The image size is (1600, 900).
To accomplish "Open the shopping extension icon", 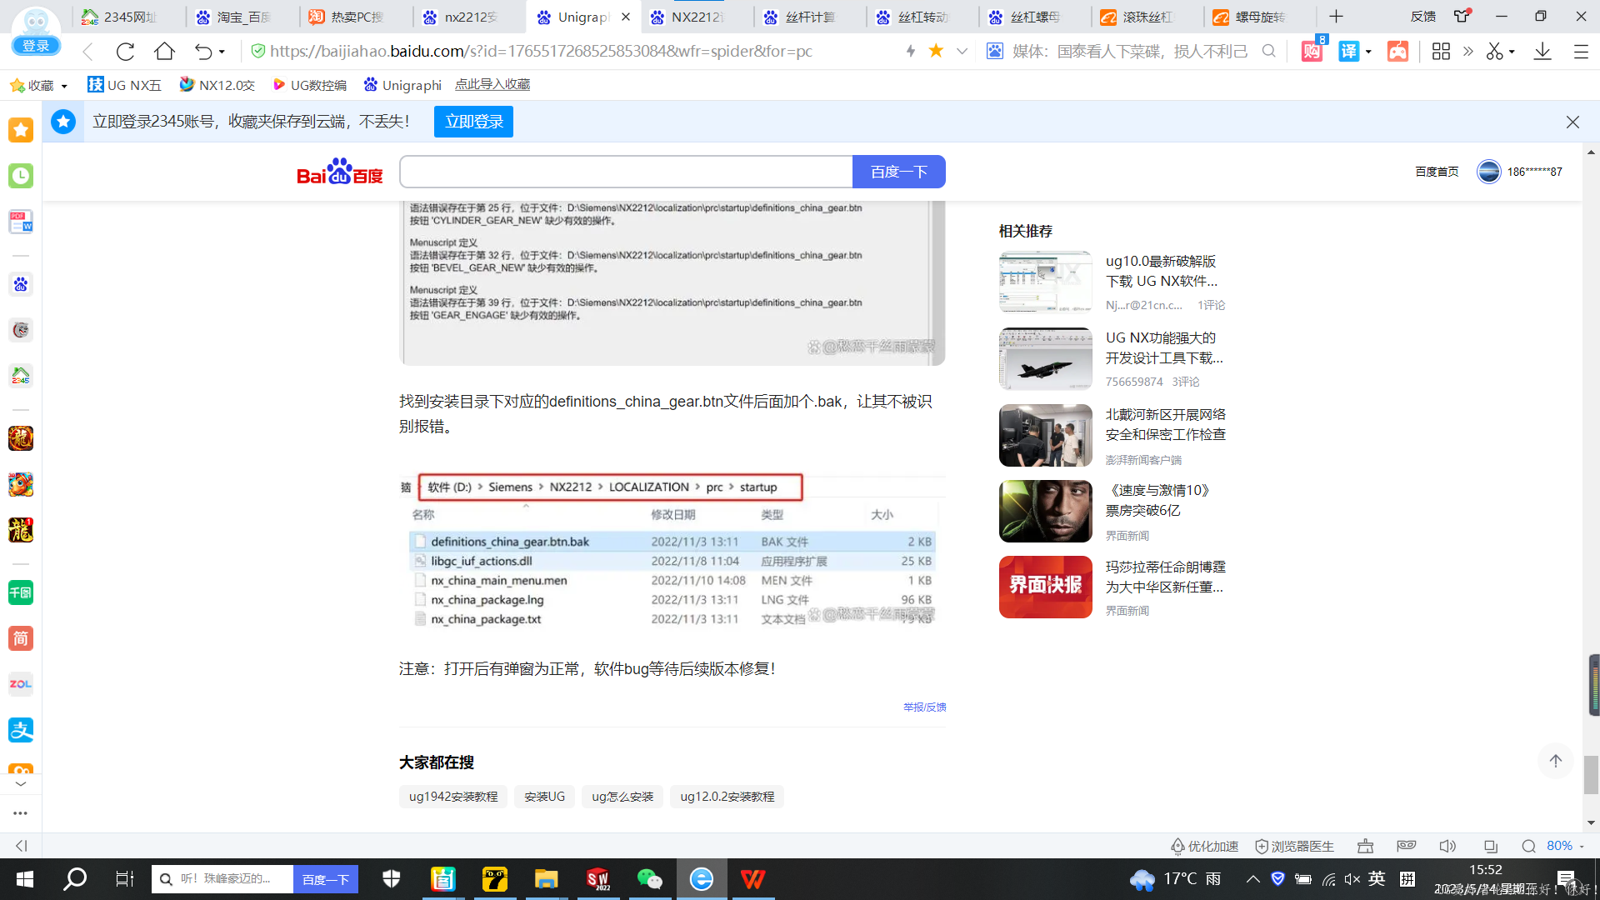I will tap(1312, 51).
